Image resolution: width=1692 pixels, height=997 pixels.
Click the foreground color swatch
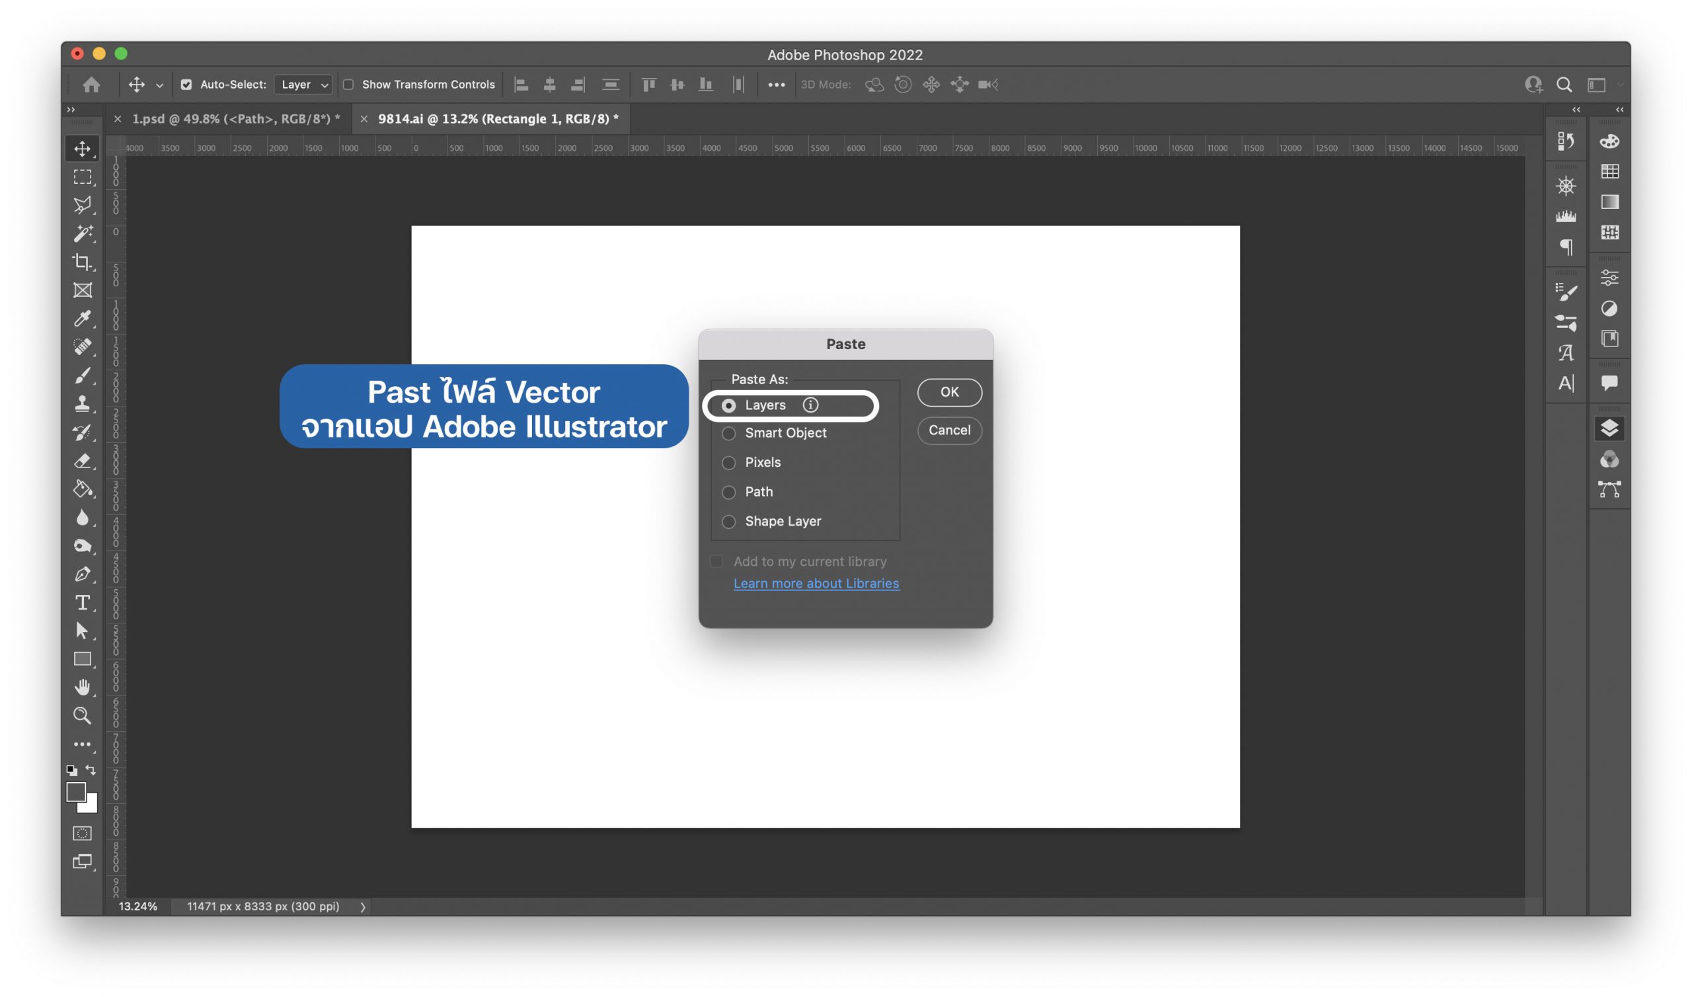coord(76,793)
